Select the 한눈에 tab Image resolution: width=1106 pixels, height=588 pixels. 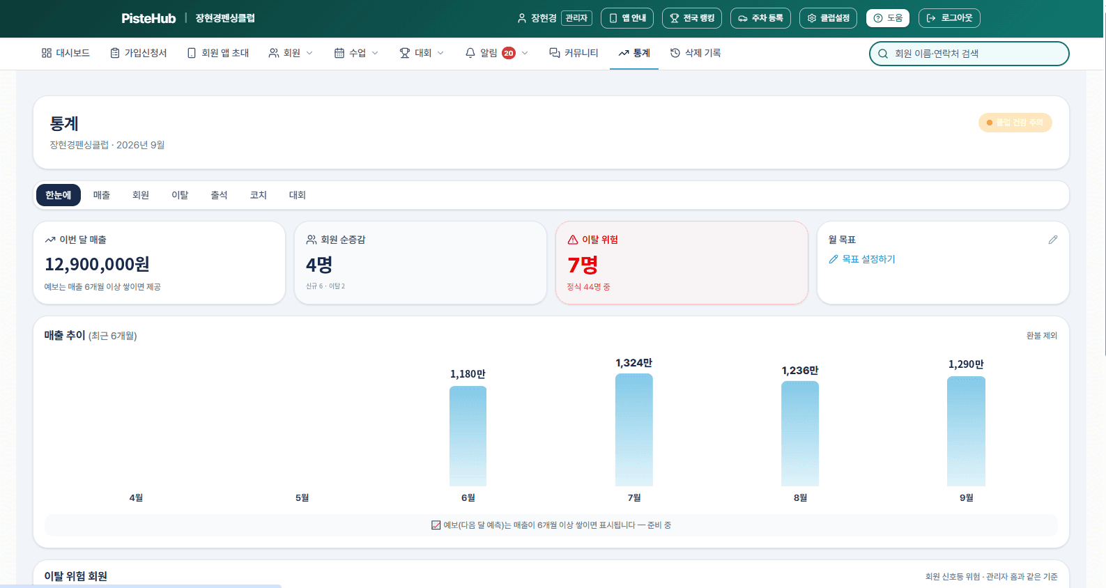click(x=59, y=195)
